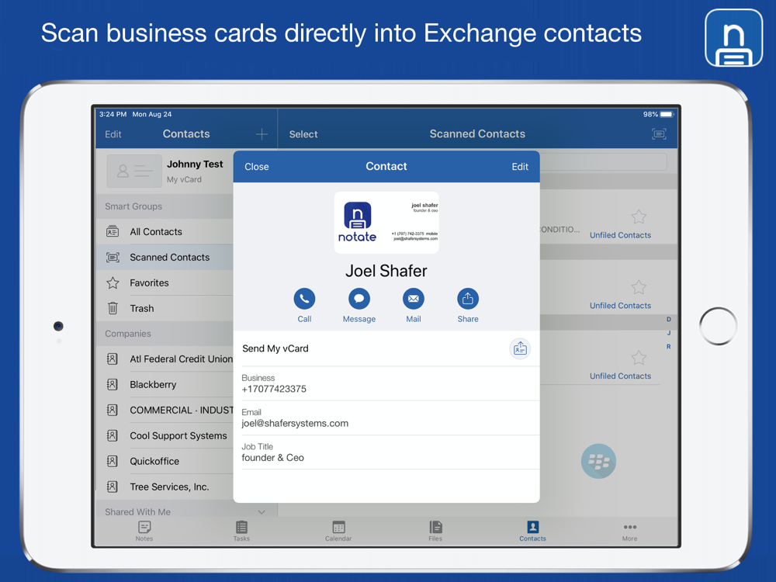
Task: Jump to index letter R
Action: point(669,346)
